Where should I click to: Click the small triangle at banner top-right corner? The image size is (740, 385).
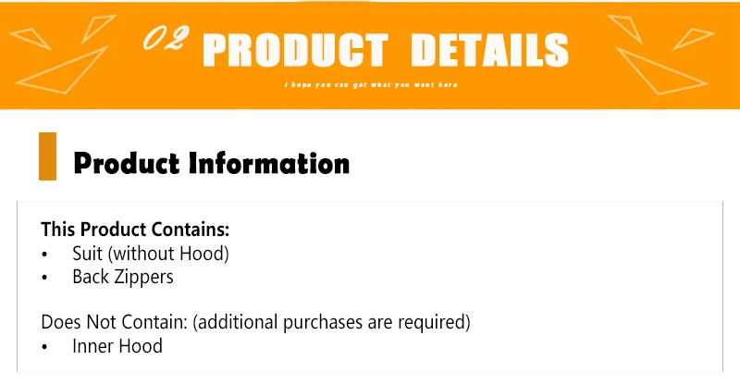(x=693, y=39)
